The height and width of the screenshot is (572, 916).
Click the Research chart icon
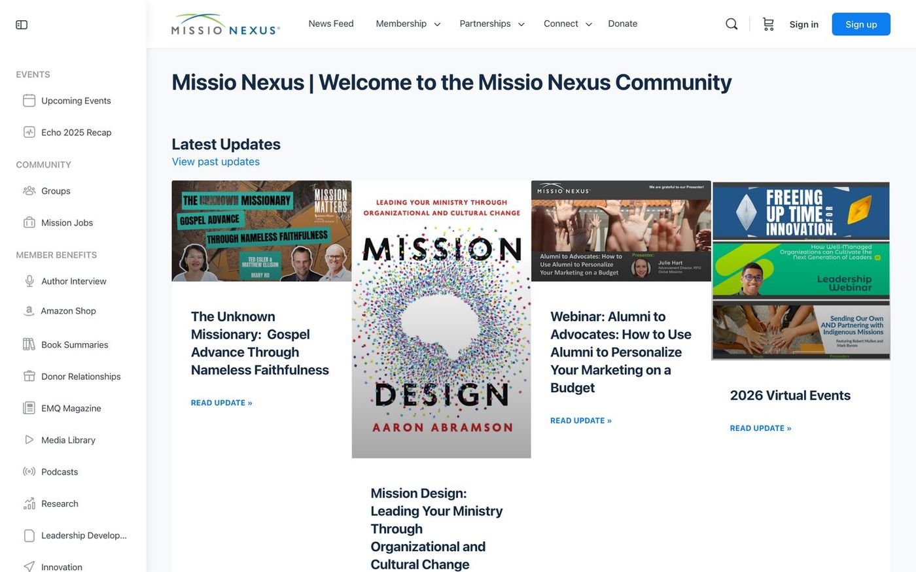[29, 503]
